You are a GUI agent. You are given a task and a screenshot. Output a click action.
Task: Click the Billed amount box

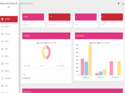coord(30,66)
